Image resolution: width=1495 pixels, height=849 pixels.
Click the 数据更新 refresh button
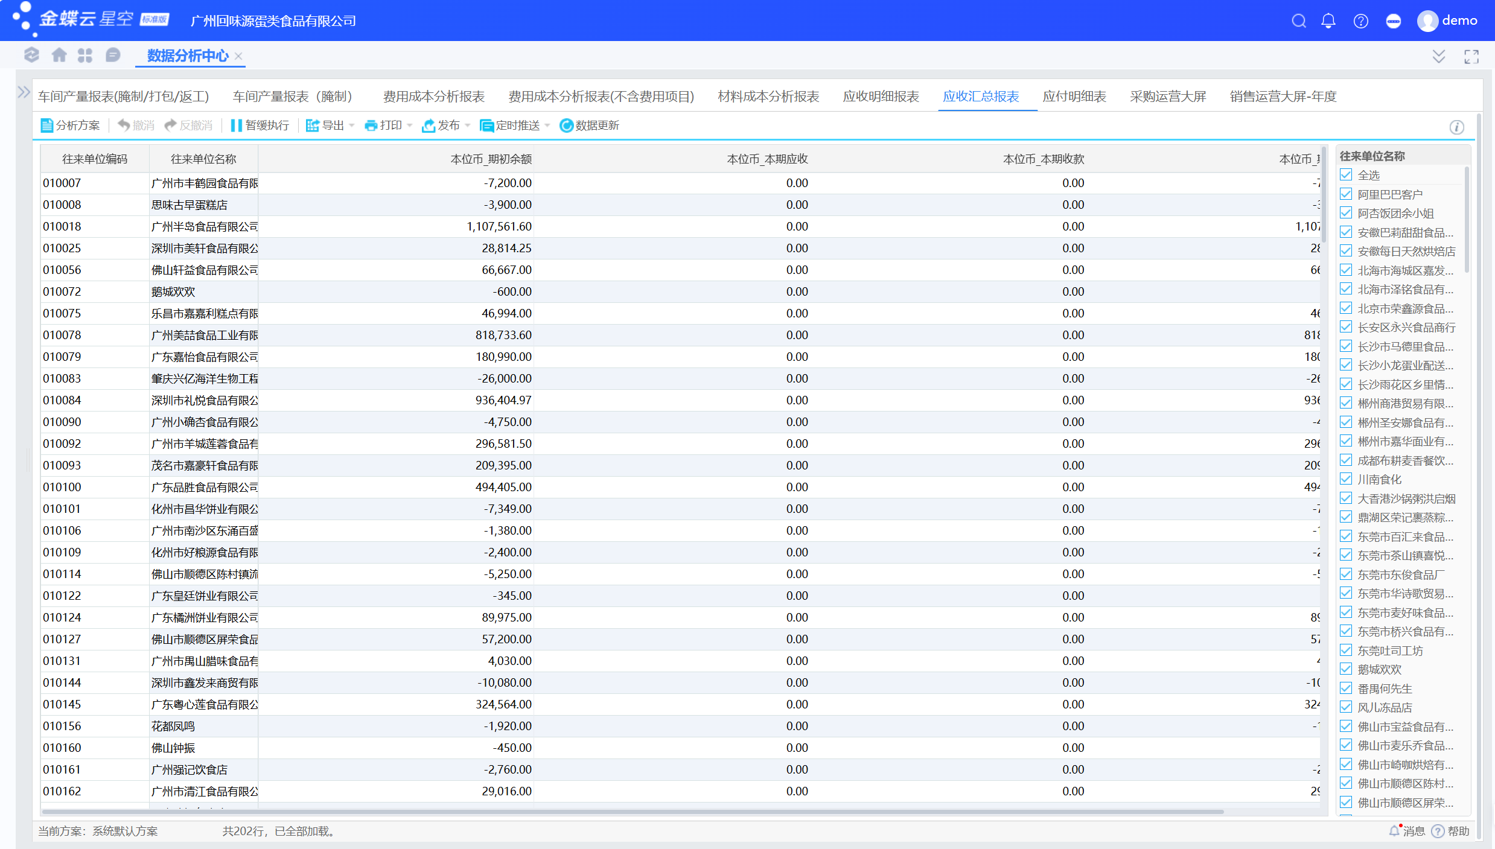(x=590, y=126)
